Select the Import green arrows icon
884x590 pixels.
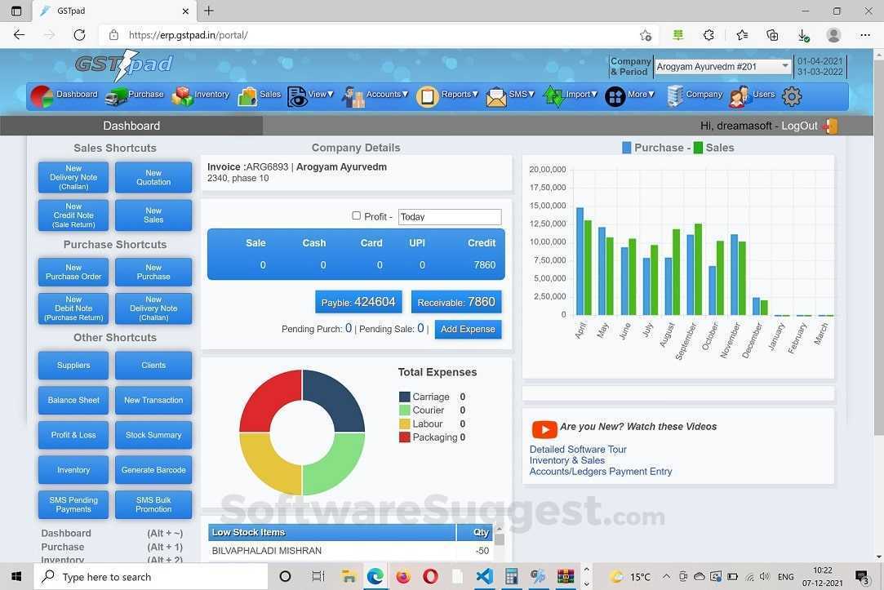click(x=553, y=95)
